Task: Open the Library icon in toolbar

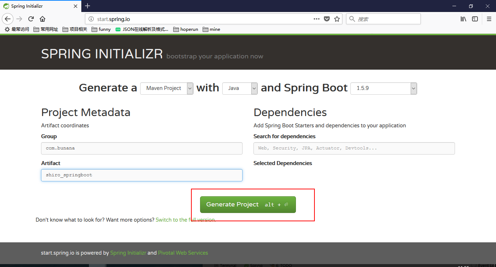Action: 463,19
